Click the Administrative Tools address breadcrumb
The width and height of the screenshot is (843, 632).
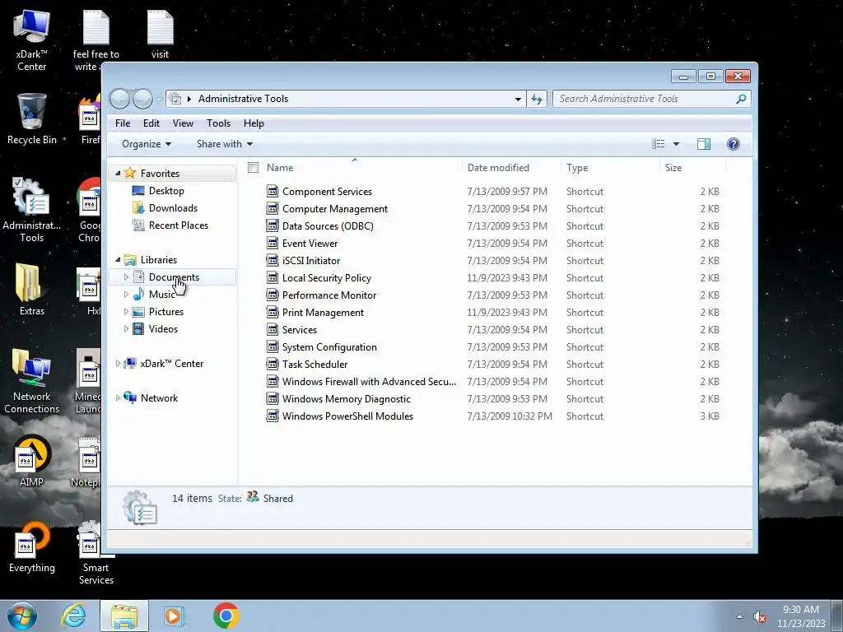243,99
